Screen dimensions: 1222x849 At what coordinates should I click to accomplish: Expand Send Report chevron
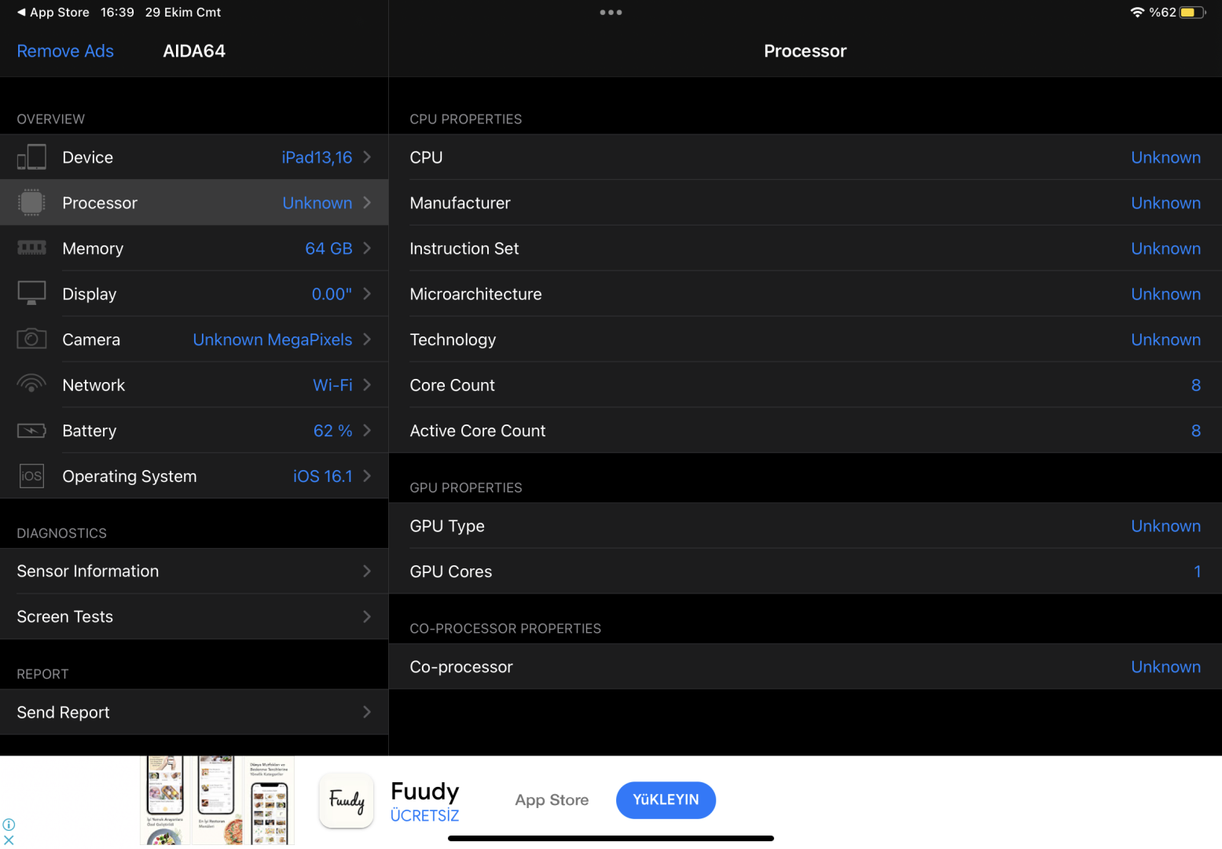pos(367,712)
